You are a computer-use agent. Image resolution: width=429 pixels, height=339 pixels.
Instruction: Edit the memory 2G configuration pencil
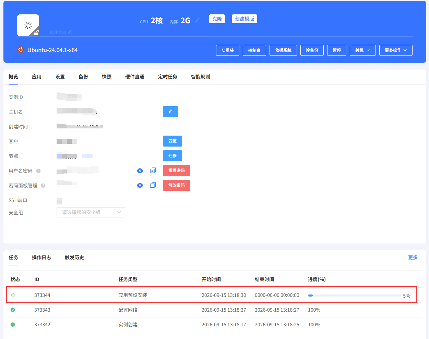pos(197,21)
